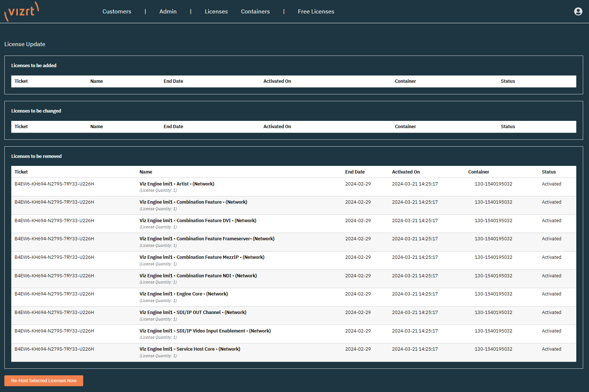Select the Combination Feature NDI license

click(198, 276)
